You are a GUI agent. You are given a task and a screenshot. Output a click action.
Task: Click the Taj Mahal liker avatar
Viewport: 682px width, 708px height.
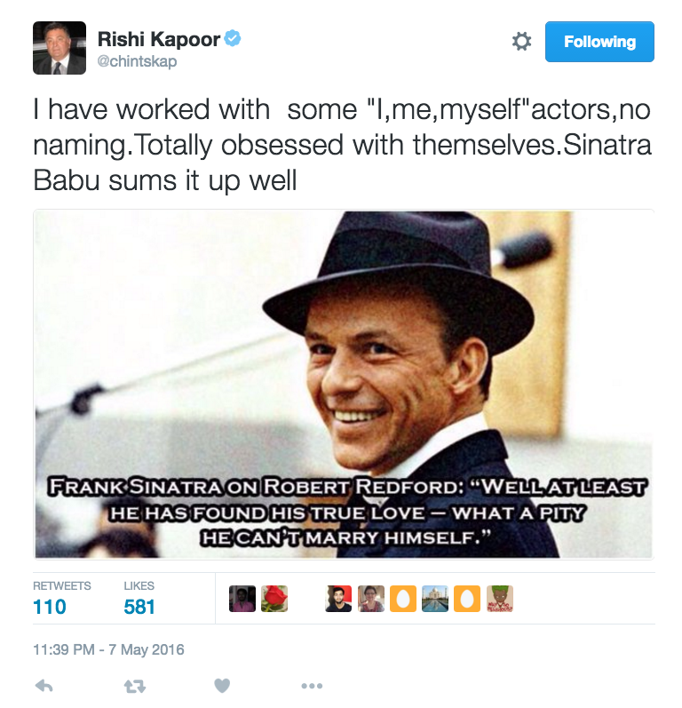click(x=435, y=599)
